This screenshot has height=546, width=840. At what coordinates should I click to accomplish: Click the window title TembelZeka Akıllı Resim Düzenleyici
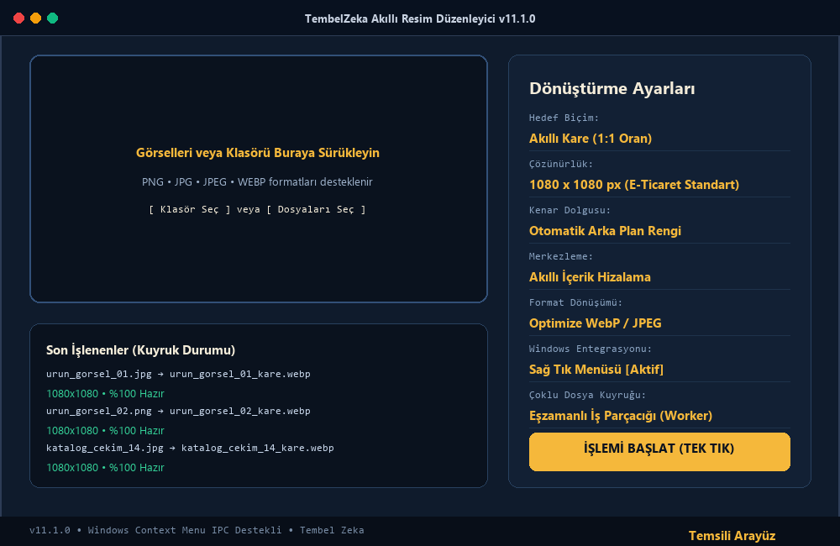coord(420,18)
